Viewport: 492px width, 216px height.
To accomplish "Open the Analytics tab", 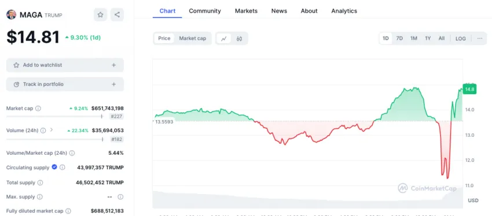I will pos(344,11).
